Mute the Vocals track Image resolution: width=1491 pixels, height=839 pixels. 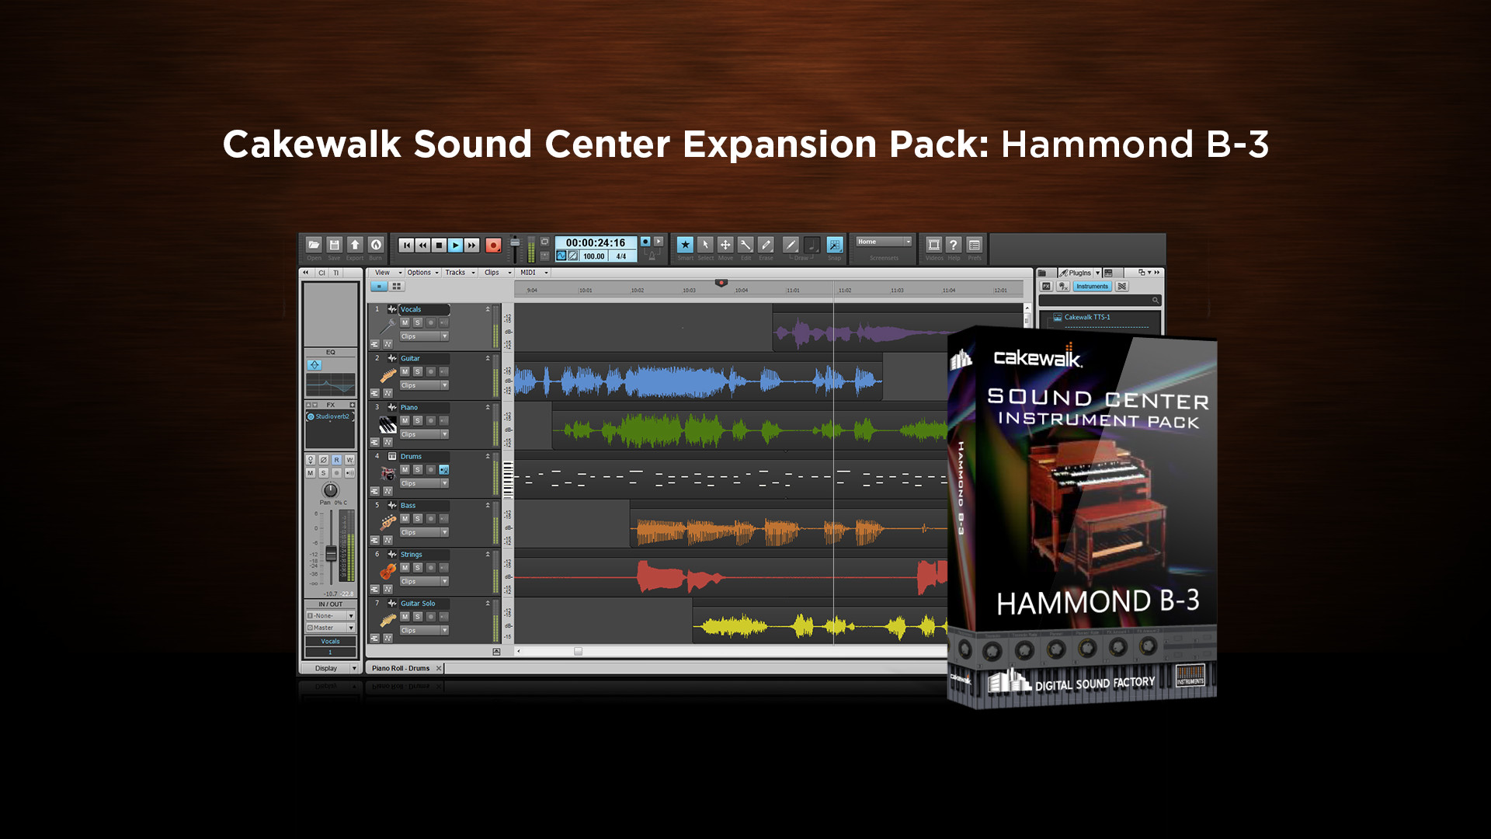pos(405,322)
